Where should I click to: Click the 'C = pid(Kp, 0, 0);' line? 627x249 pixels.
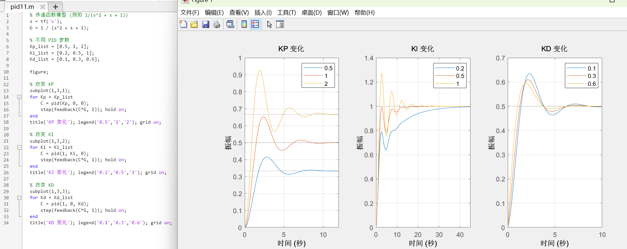64,103
